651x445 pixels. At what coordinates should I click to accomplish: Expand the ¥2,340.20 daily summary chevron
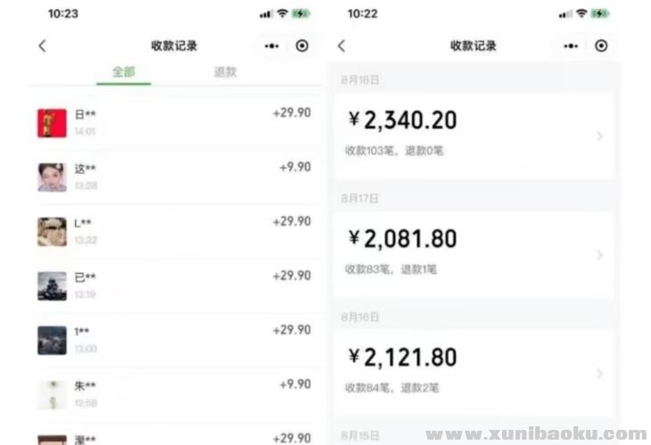click(x=599, y=136)
